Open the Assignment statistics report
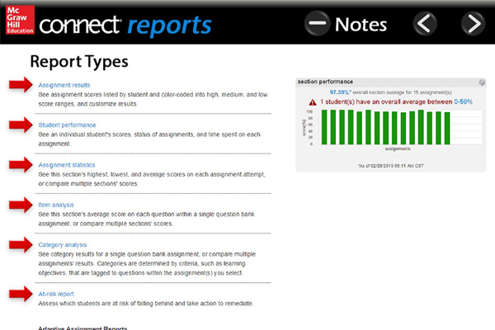 (67, 165)
